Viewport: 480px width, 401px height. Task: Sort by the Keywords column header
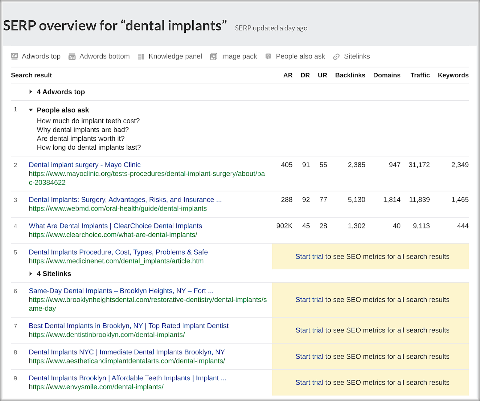click(453, 75)
